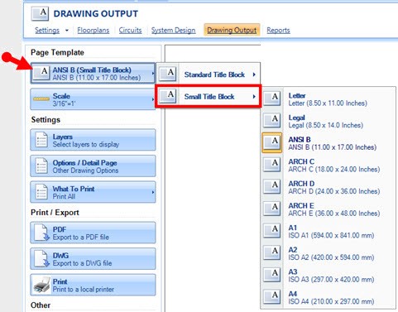Expand the Standard Title Block submenu
The height and width of the screenshot is (312, 398).
(x=209, y=74)
